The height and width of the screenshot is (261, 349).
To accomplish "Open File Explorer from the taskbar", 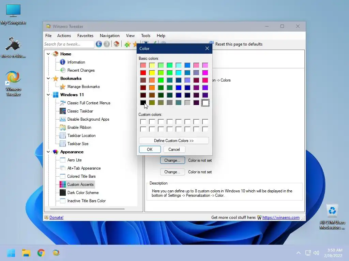I will pos(26,253).
